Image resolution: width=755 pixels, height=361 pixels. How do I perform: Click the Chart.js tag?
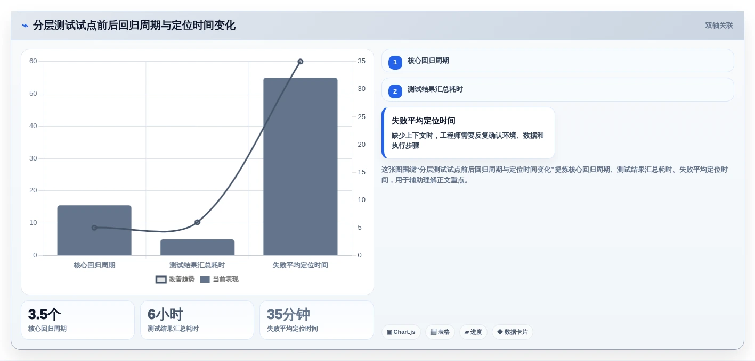click(x=401, y=332)
